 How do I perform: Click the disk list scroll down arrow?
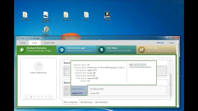click(x=170, y=97)
